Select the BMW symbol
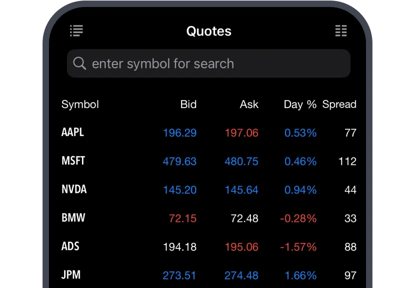 click(x=73, y=218)
